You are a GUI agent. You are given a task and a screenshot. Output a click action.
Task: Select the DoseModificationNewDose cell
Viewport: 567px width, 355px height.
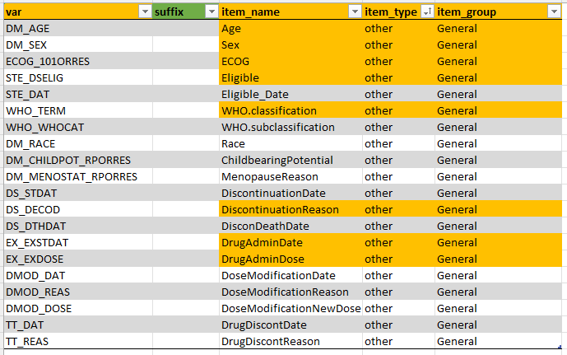(x=290, y=308)
